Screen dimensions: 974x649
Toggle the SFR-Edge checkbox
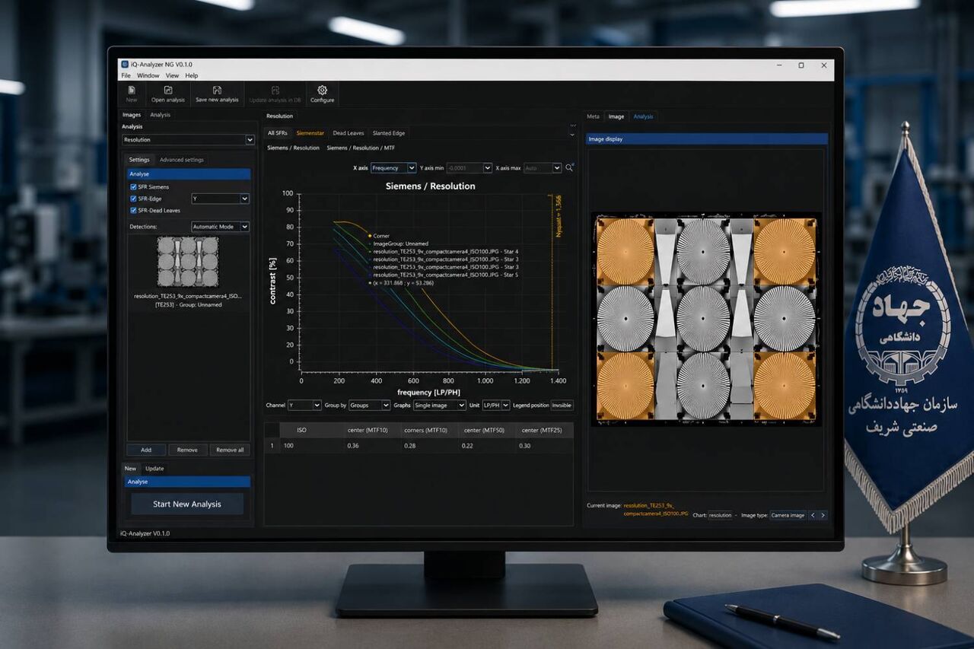click(133, 199)
